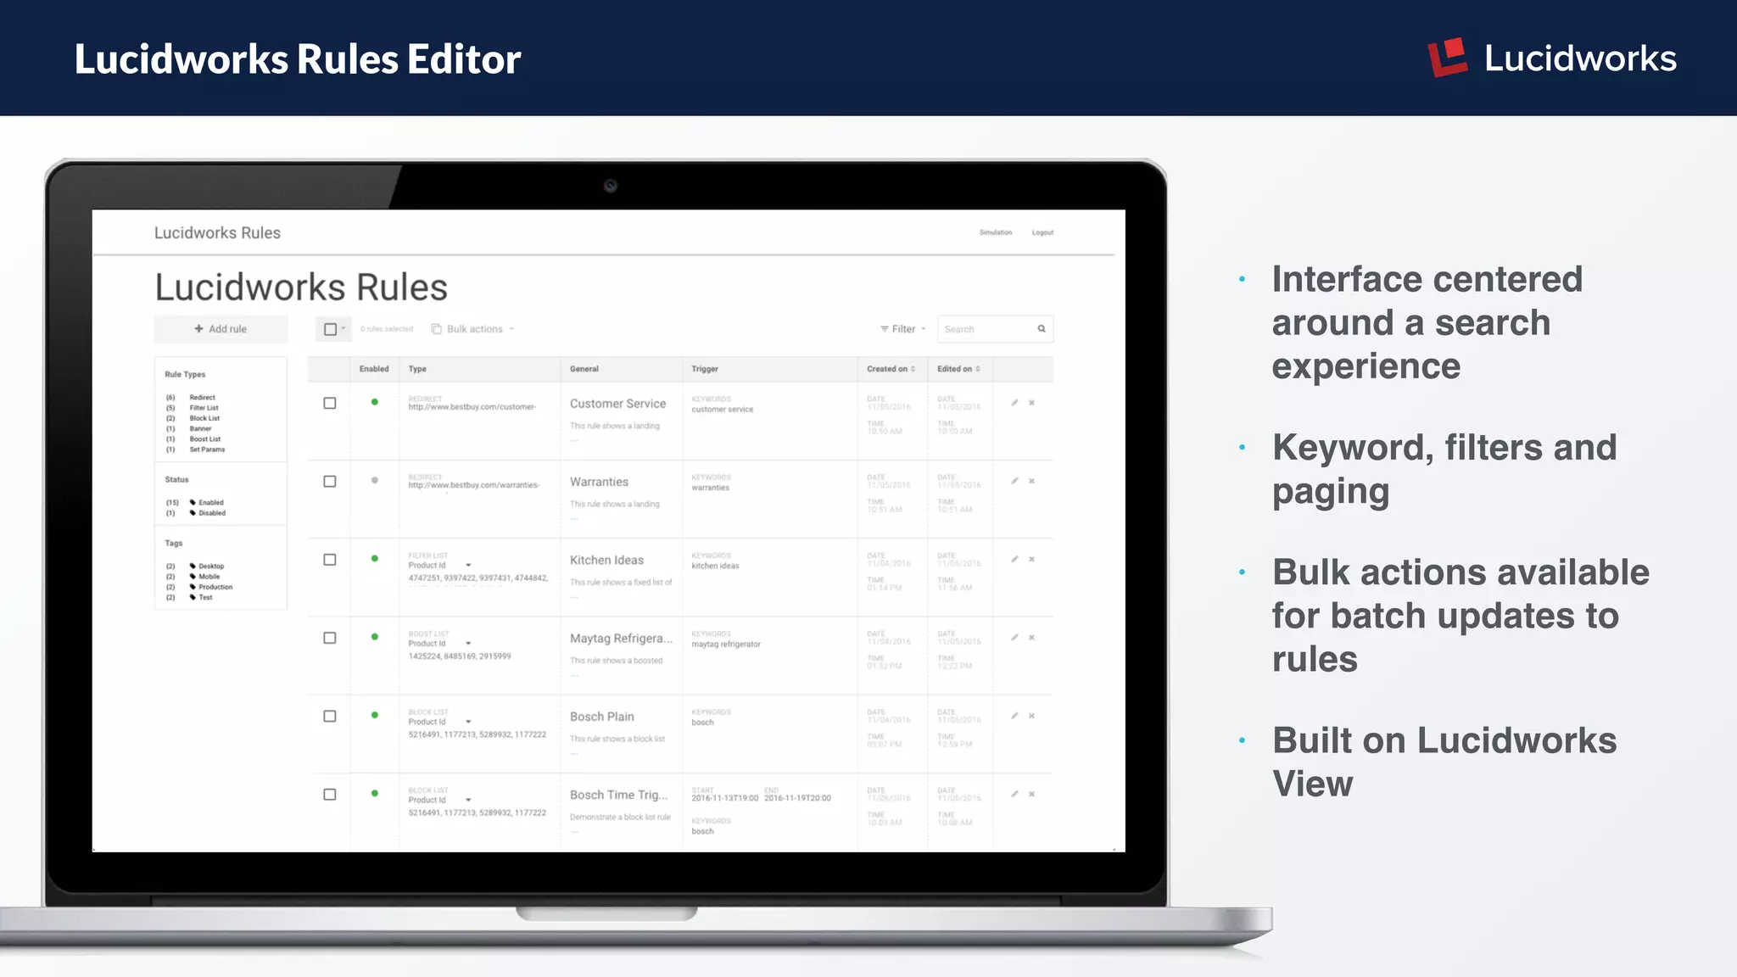Filter by Redirect rule type
Image resolution: width=1737 pixels, height=977 pixels.
(202, 398)
